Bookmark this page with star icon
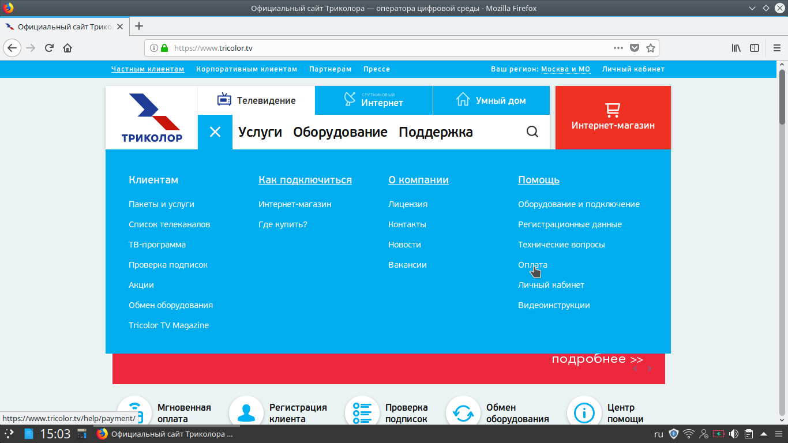Screen dimensions: 788x443 pyautogui.click(x=650, y=48)
